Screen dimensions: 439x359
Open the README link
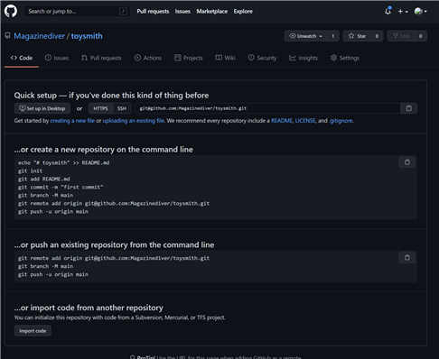click(x=282, y=121)
